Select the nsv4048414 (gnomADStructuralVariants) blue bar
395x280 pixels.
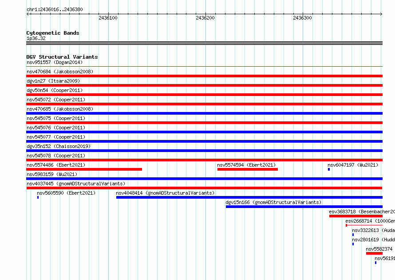(249, 197)
